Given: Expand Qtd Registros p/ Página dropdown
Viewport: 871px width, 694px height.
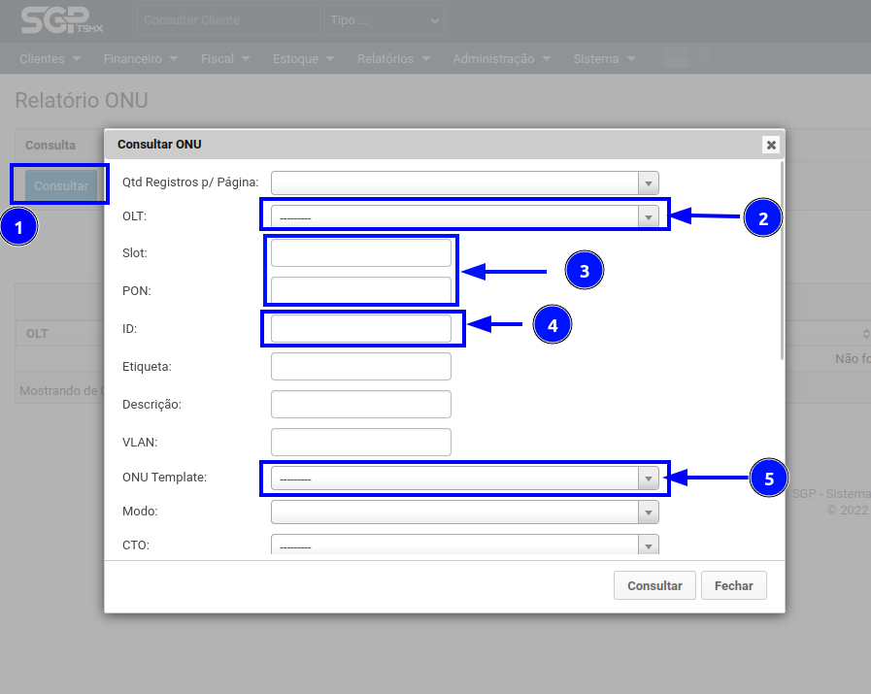Looking at the screenshot, I should point(464,182).
